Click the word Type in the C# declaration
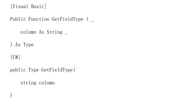Image resolution: width=180 pixels, height=102 pixels. tap(34, 70)
